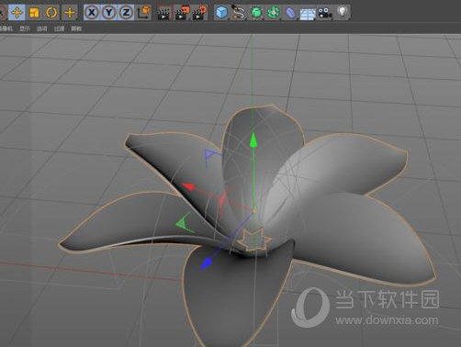The image size is (461, 347).
Task: Add a Camera object
Action: [x=325, y=13]
